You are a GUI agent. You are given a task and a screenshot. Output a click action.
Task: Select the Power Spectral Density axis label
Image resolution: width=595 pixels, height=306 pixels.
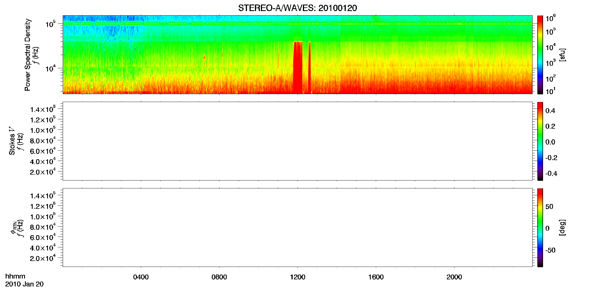coord(28,55)
